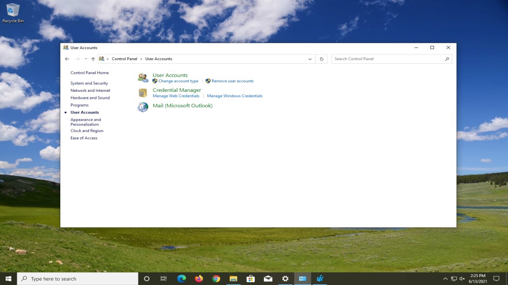
Task: Open the Mail (Microsoft Outlook) link
Action: coord(183,106)
